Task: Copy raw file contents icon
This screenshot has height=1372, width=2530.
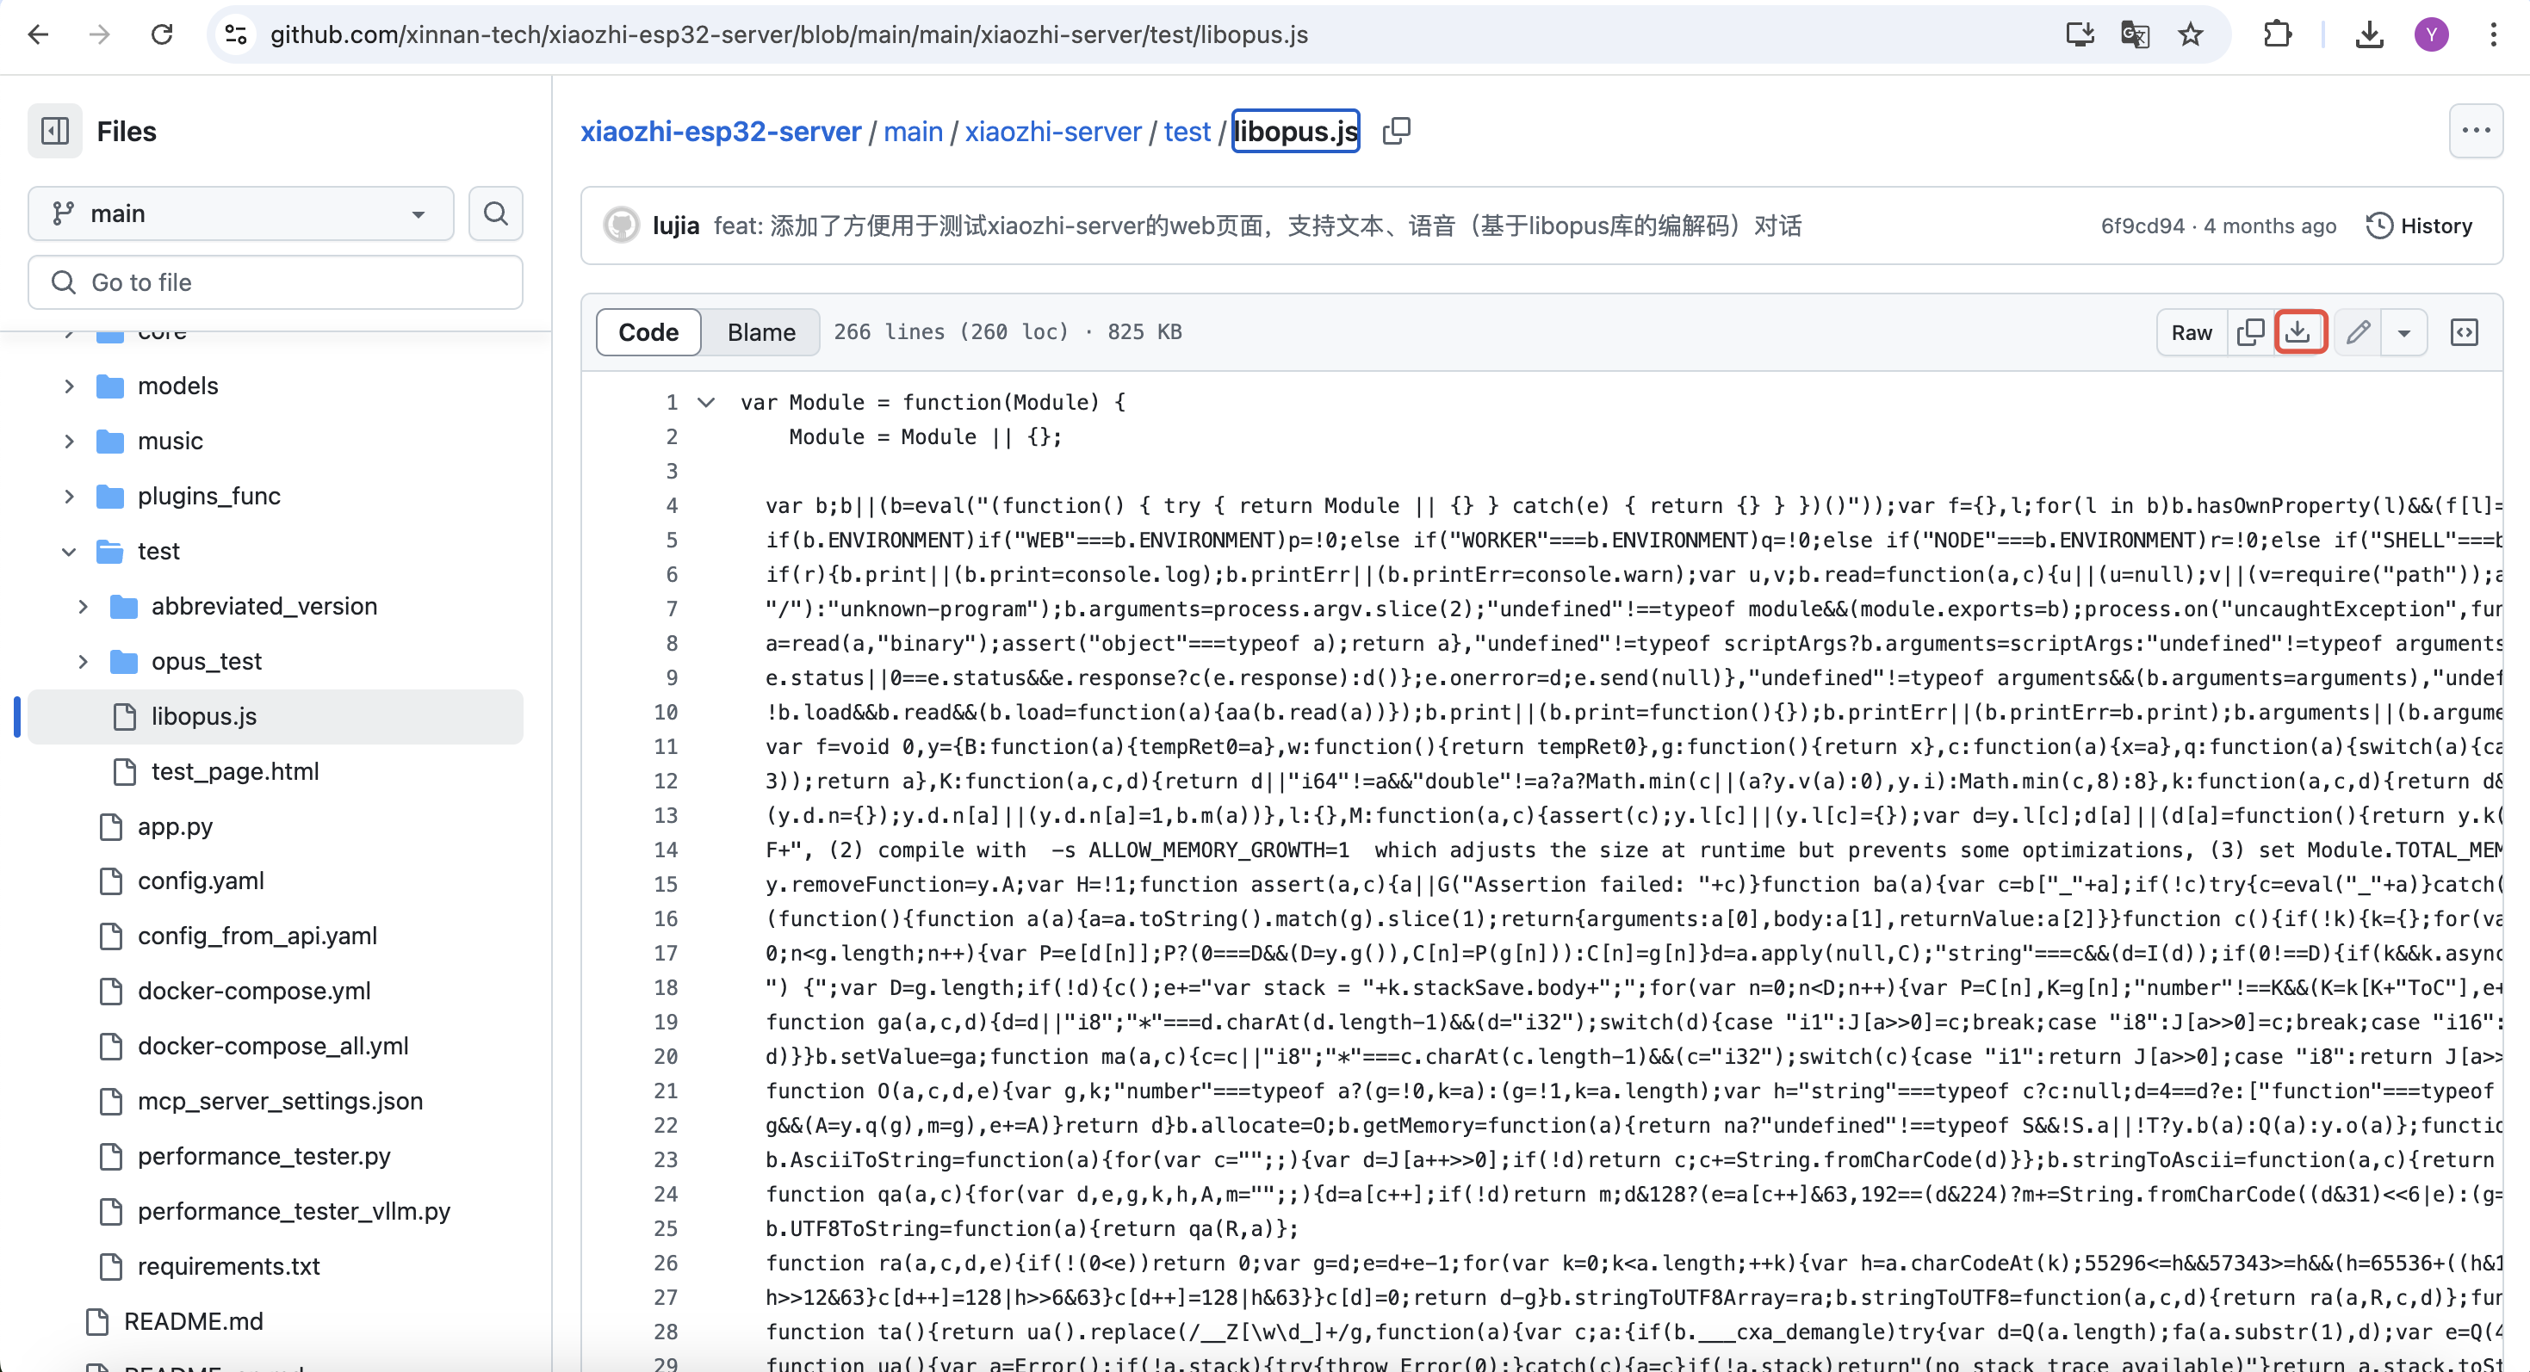Action: click(2249, 331)
